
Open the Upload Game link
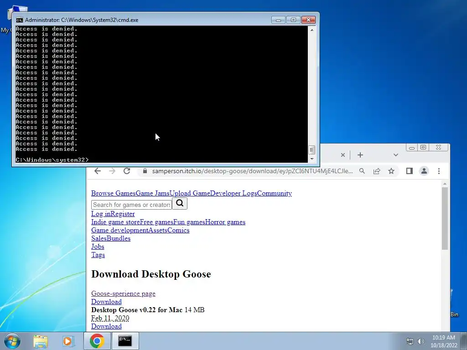pos(190,193)
